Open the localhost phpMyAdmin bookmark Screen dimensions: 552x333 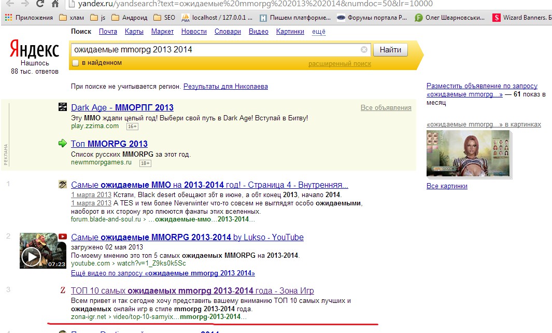tap(217, 17)
